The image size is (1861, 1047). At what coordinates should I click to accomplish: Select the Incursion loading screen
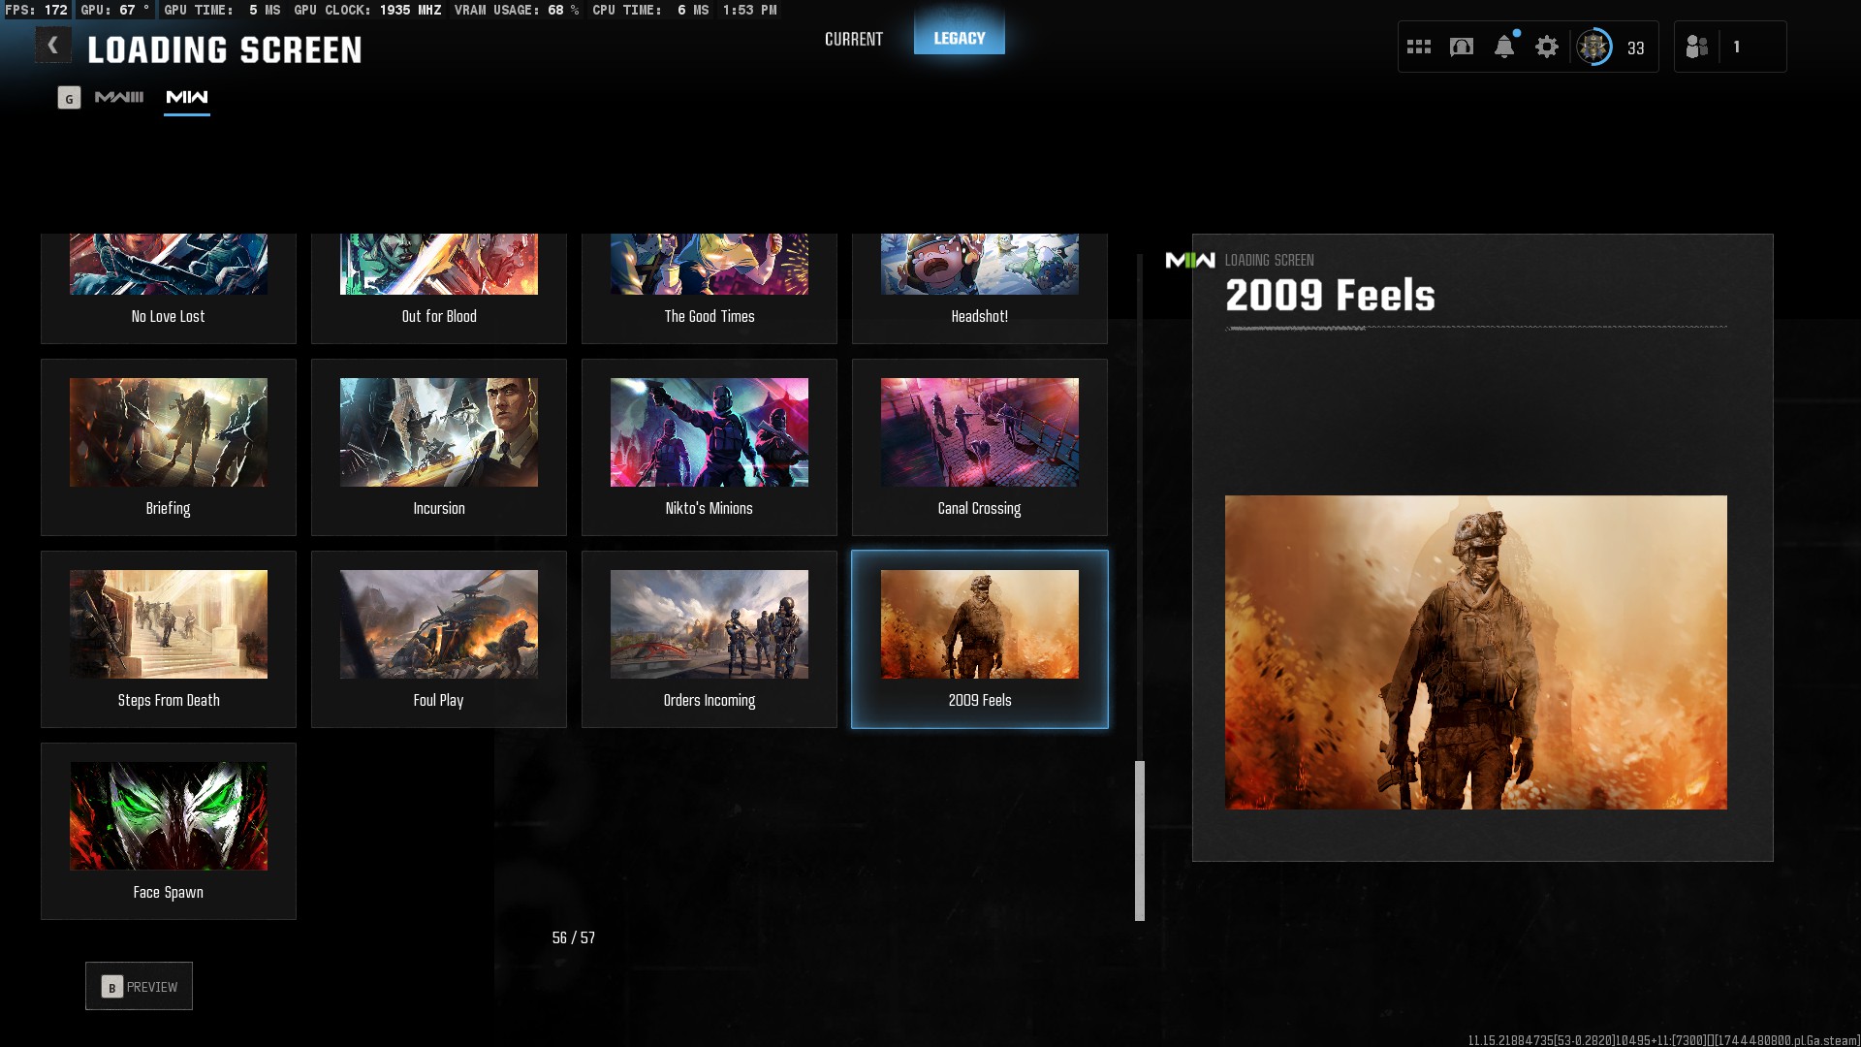(439, 447)
